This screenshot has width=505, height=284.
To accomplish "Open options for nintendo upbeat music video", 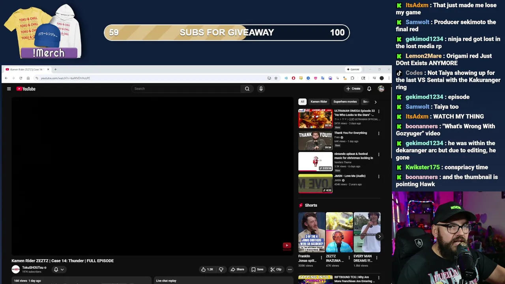I will [x=379, y=155].
